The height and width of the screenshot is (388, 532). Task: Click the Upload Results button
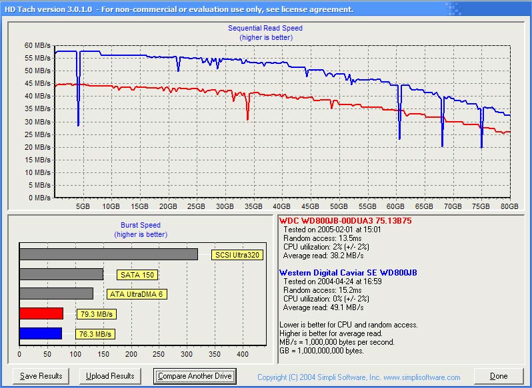pyautogui.click(x=110, y=376)
